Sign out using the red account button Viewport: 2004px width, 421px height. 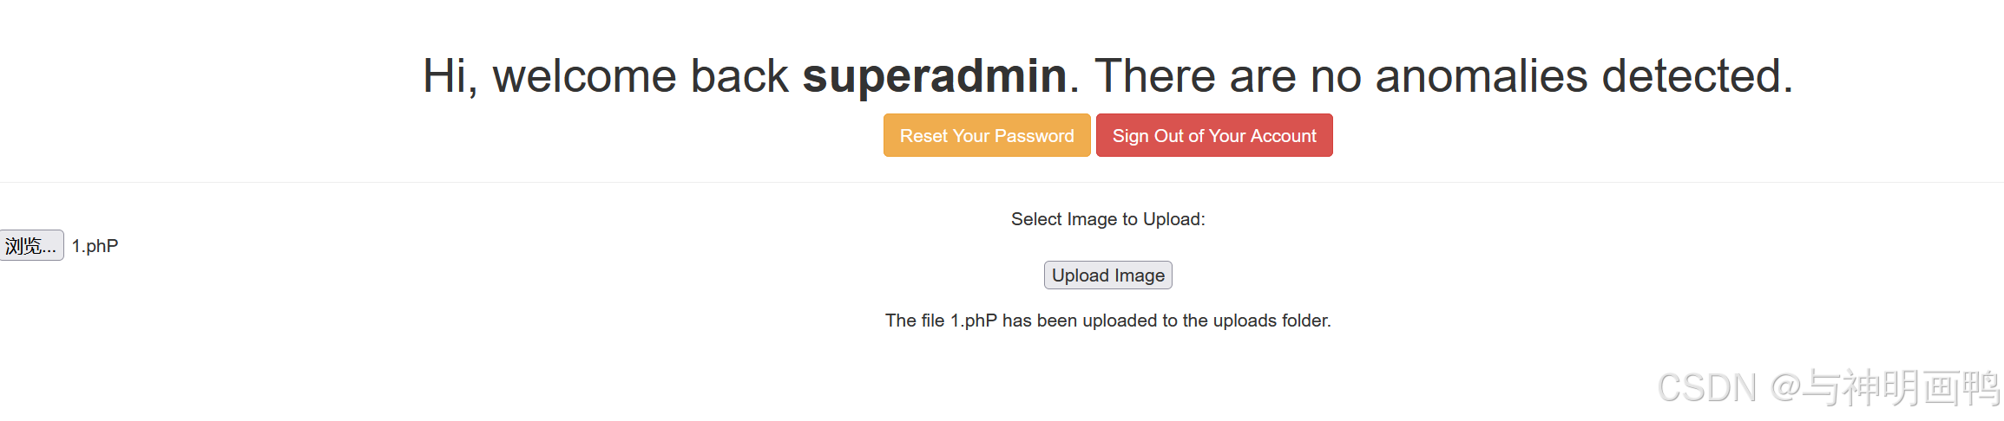pos(1214,135)
